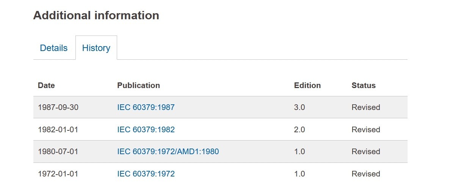Select the 1980-07-01 date cell

58,152
